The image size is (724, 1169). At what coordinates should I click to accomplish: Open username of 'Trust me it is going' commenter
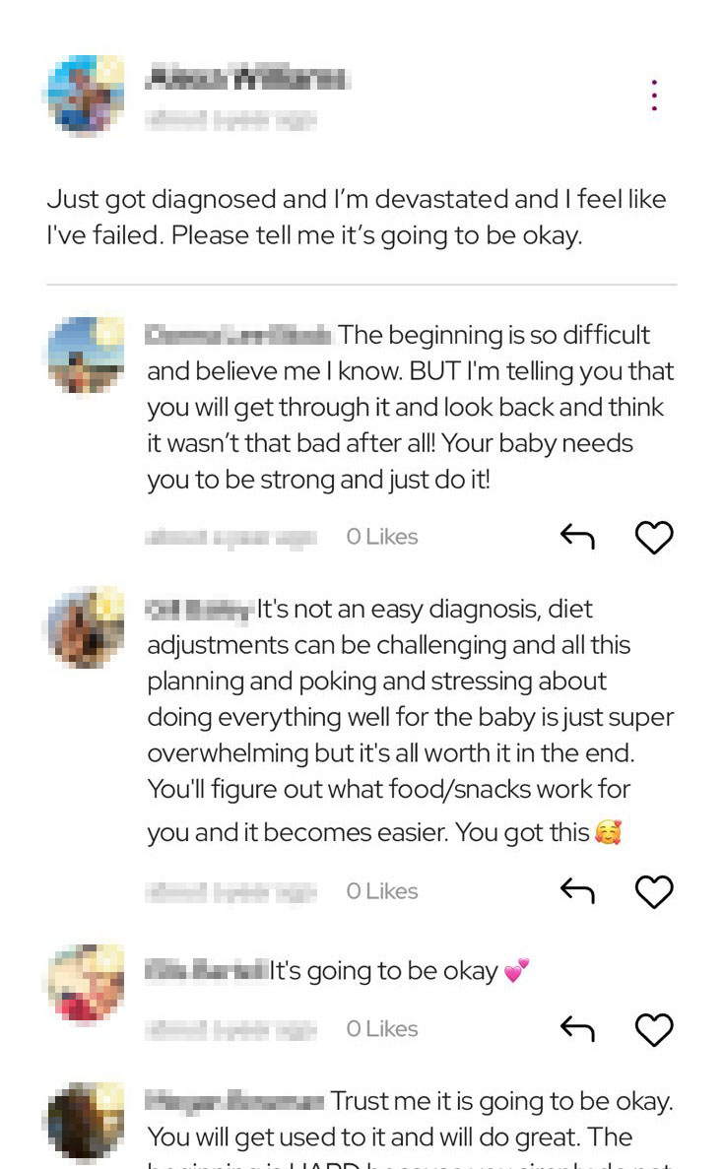coord(234,1100)
